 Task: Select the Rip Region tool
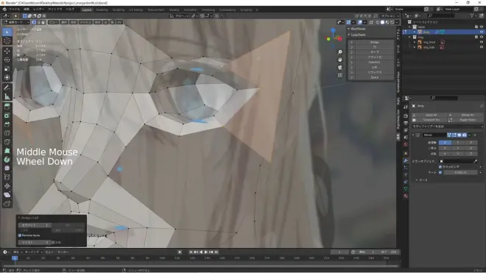point(7,204)
